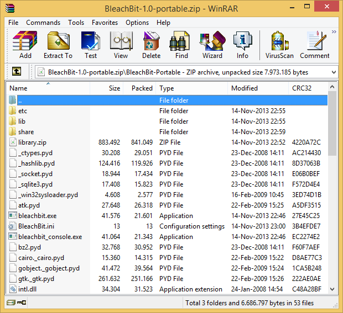The width and height of the screenshot is (343, 313).
Task: Expand hidden toolbar items chevron
Action: 334,32
